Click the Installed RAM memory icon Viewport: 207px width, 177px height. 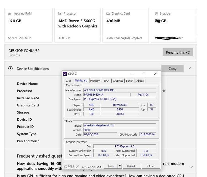point(10,14)
